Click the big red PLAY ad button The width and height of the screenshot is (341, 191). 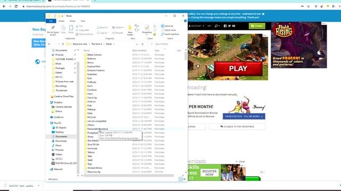pos(238,68)
